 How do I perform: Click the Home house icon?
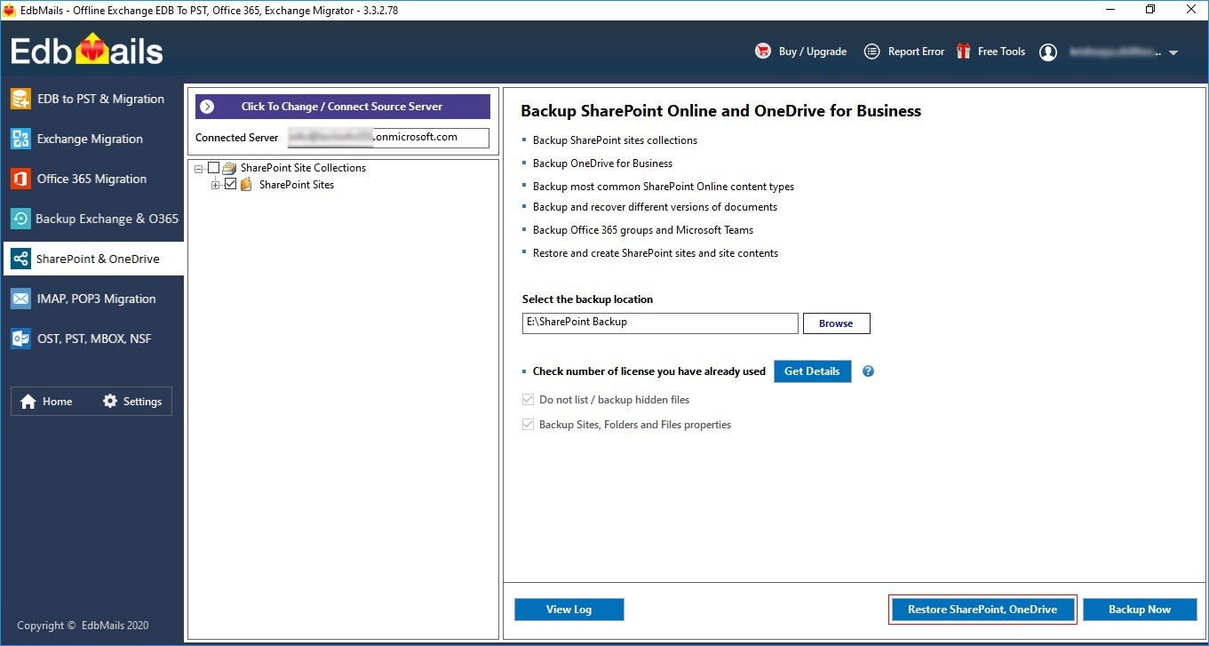(28, 402)
